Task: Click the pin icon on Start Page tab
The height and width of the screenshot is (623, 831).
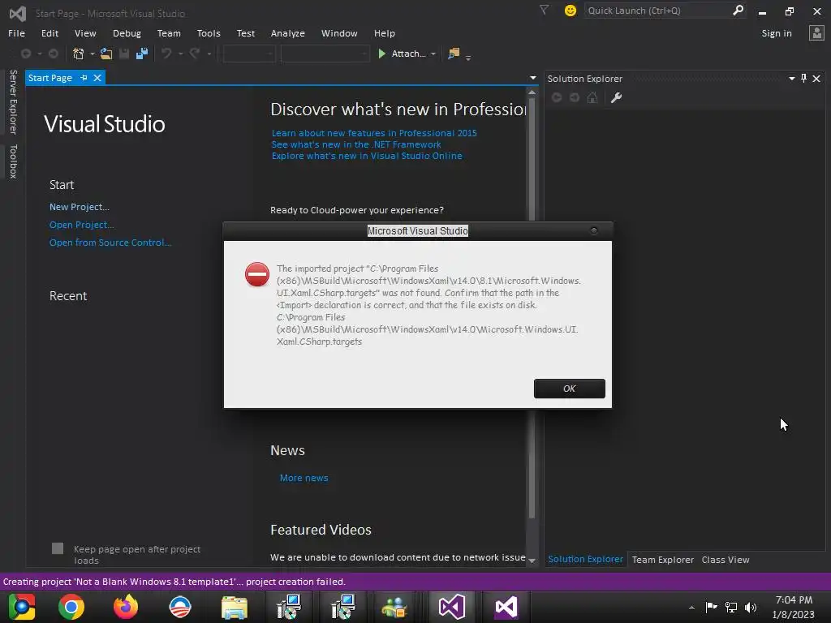Action: [84, 78]
